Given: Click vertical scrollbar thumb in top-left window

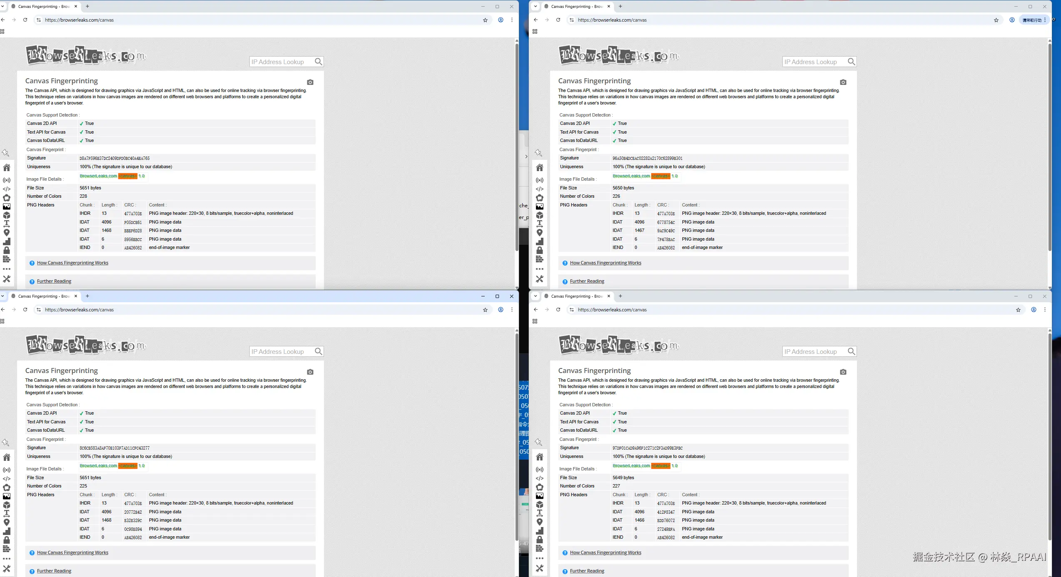Looking at the screenshot, I should (517, 147).
